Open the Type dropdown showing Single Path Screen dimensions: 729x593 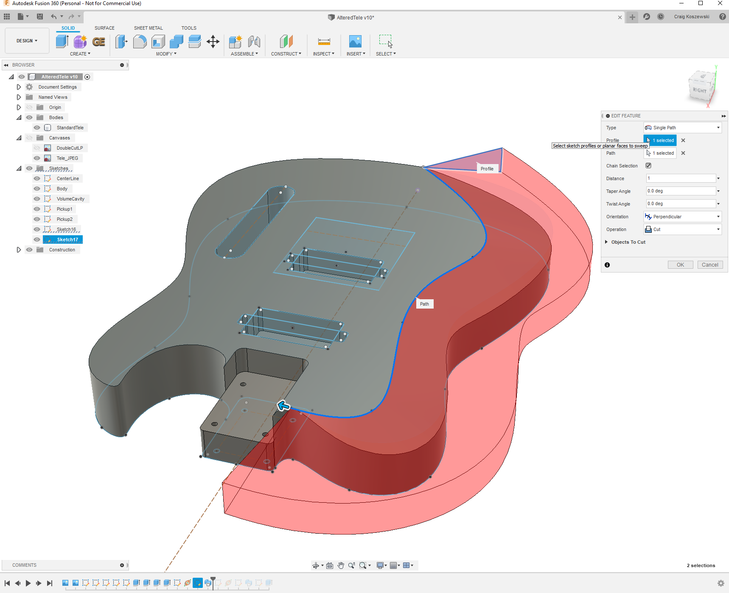(x=682, y=128)
